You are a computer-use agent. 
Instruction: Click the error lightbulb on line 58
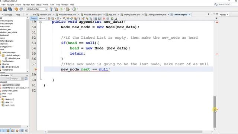click(x=35, y=70)
